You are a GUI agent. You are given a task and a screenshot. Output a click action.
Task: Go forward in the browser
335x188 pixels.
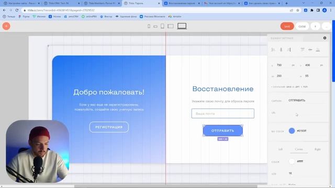coord(10,10)
